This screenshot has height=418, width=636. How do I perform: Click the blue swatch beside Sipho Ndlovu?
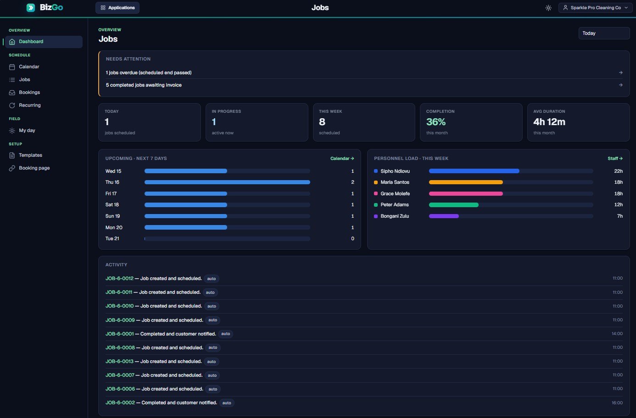click(x=376, y=171)
